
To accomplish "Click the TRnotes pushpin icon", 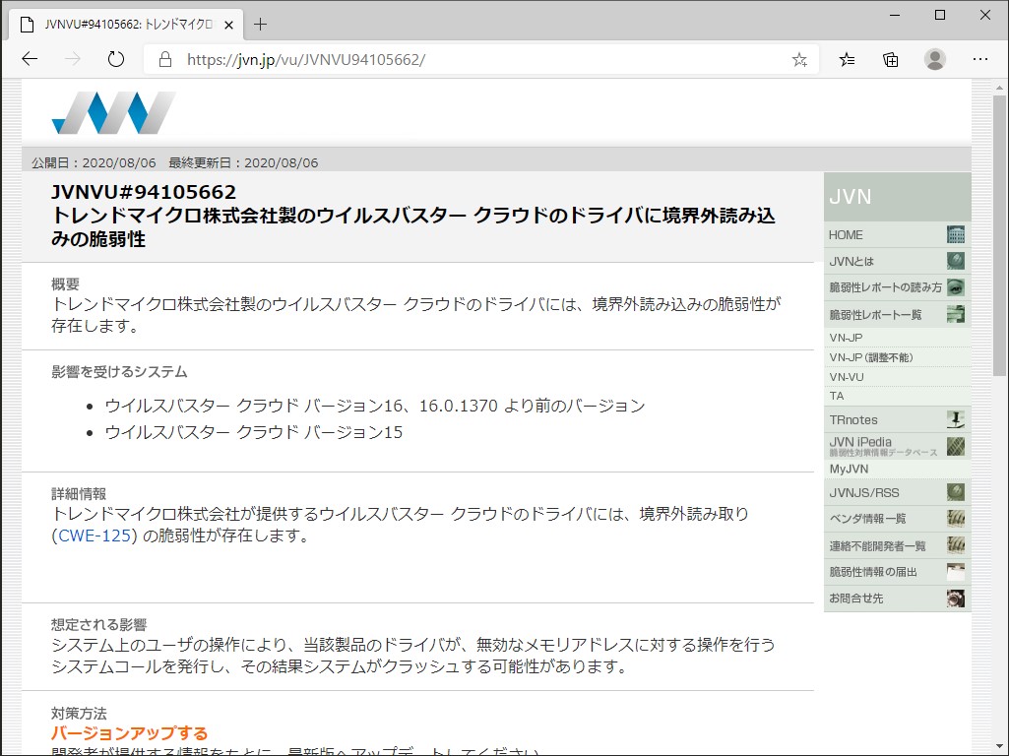I will (953, 418).
